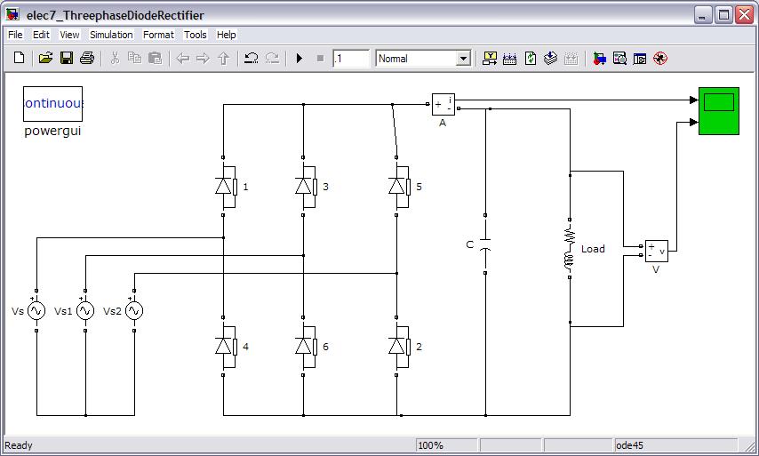This screenshot has height=456, width=759.
Task: Click the simulation stop time field
Action: [351, 59]
